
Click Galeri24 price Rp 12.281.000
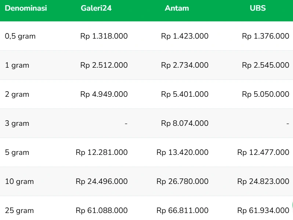(102, 152)
